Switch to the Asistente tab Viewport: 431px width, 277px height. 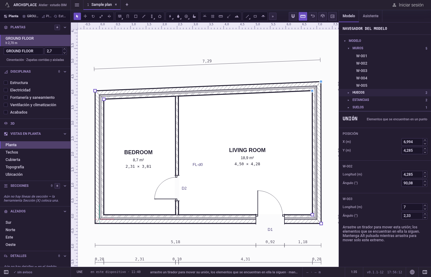coord(371,16)
